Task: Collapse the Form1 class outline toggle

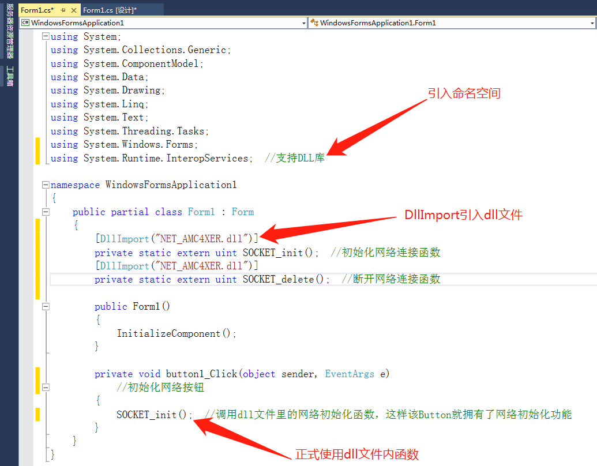Action: (x=46, y=212)
